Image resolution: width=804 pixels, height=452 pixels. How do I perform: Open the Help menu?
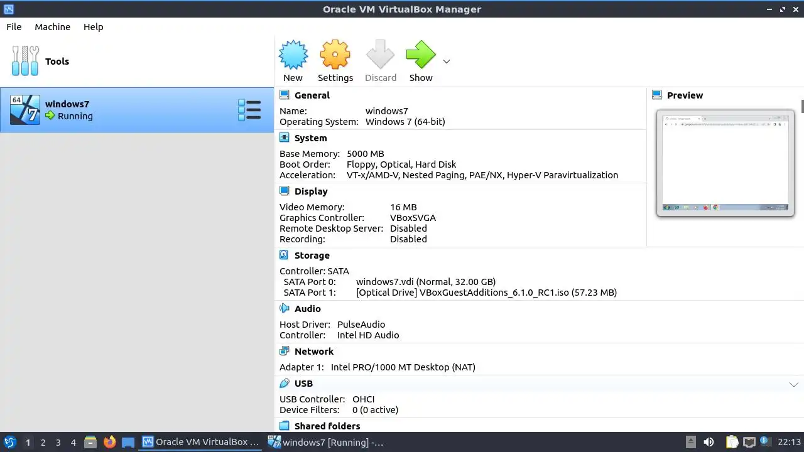(x=94, y=27)
